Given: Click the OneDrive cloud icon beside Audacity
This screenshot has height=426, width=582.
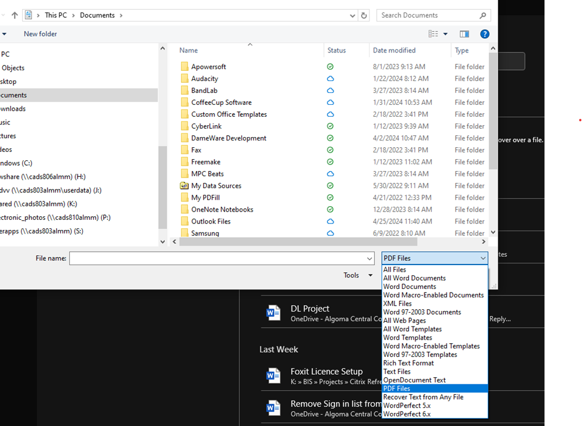Looking at the screenshot, I should tap(330, 78).
